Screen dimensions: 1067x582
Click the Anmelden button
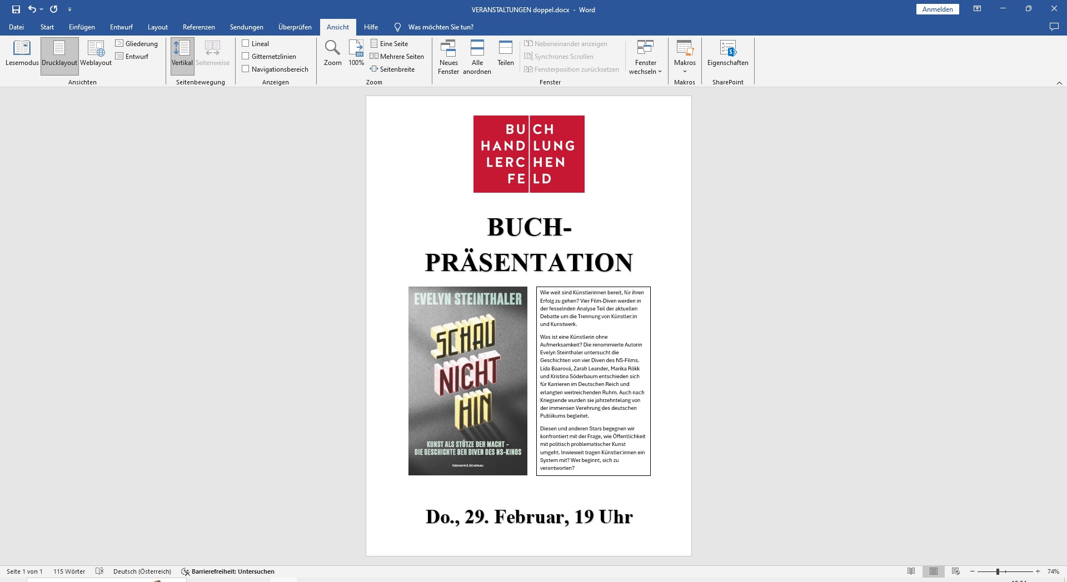pos(938,9)
